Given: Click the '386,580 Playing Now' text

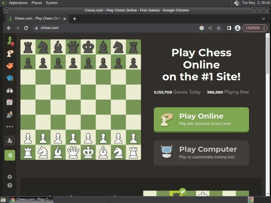Looking at the screenshot, I should [x=228, y=92].
